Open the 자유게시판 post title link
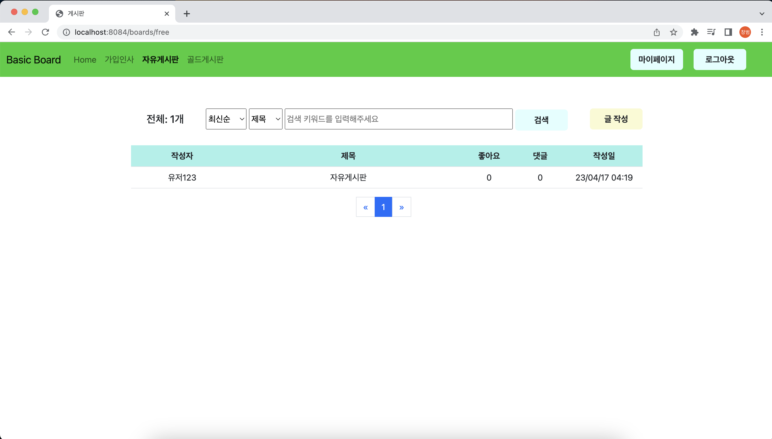This screenshot has width=772, height=439. (348, 177)
